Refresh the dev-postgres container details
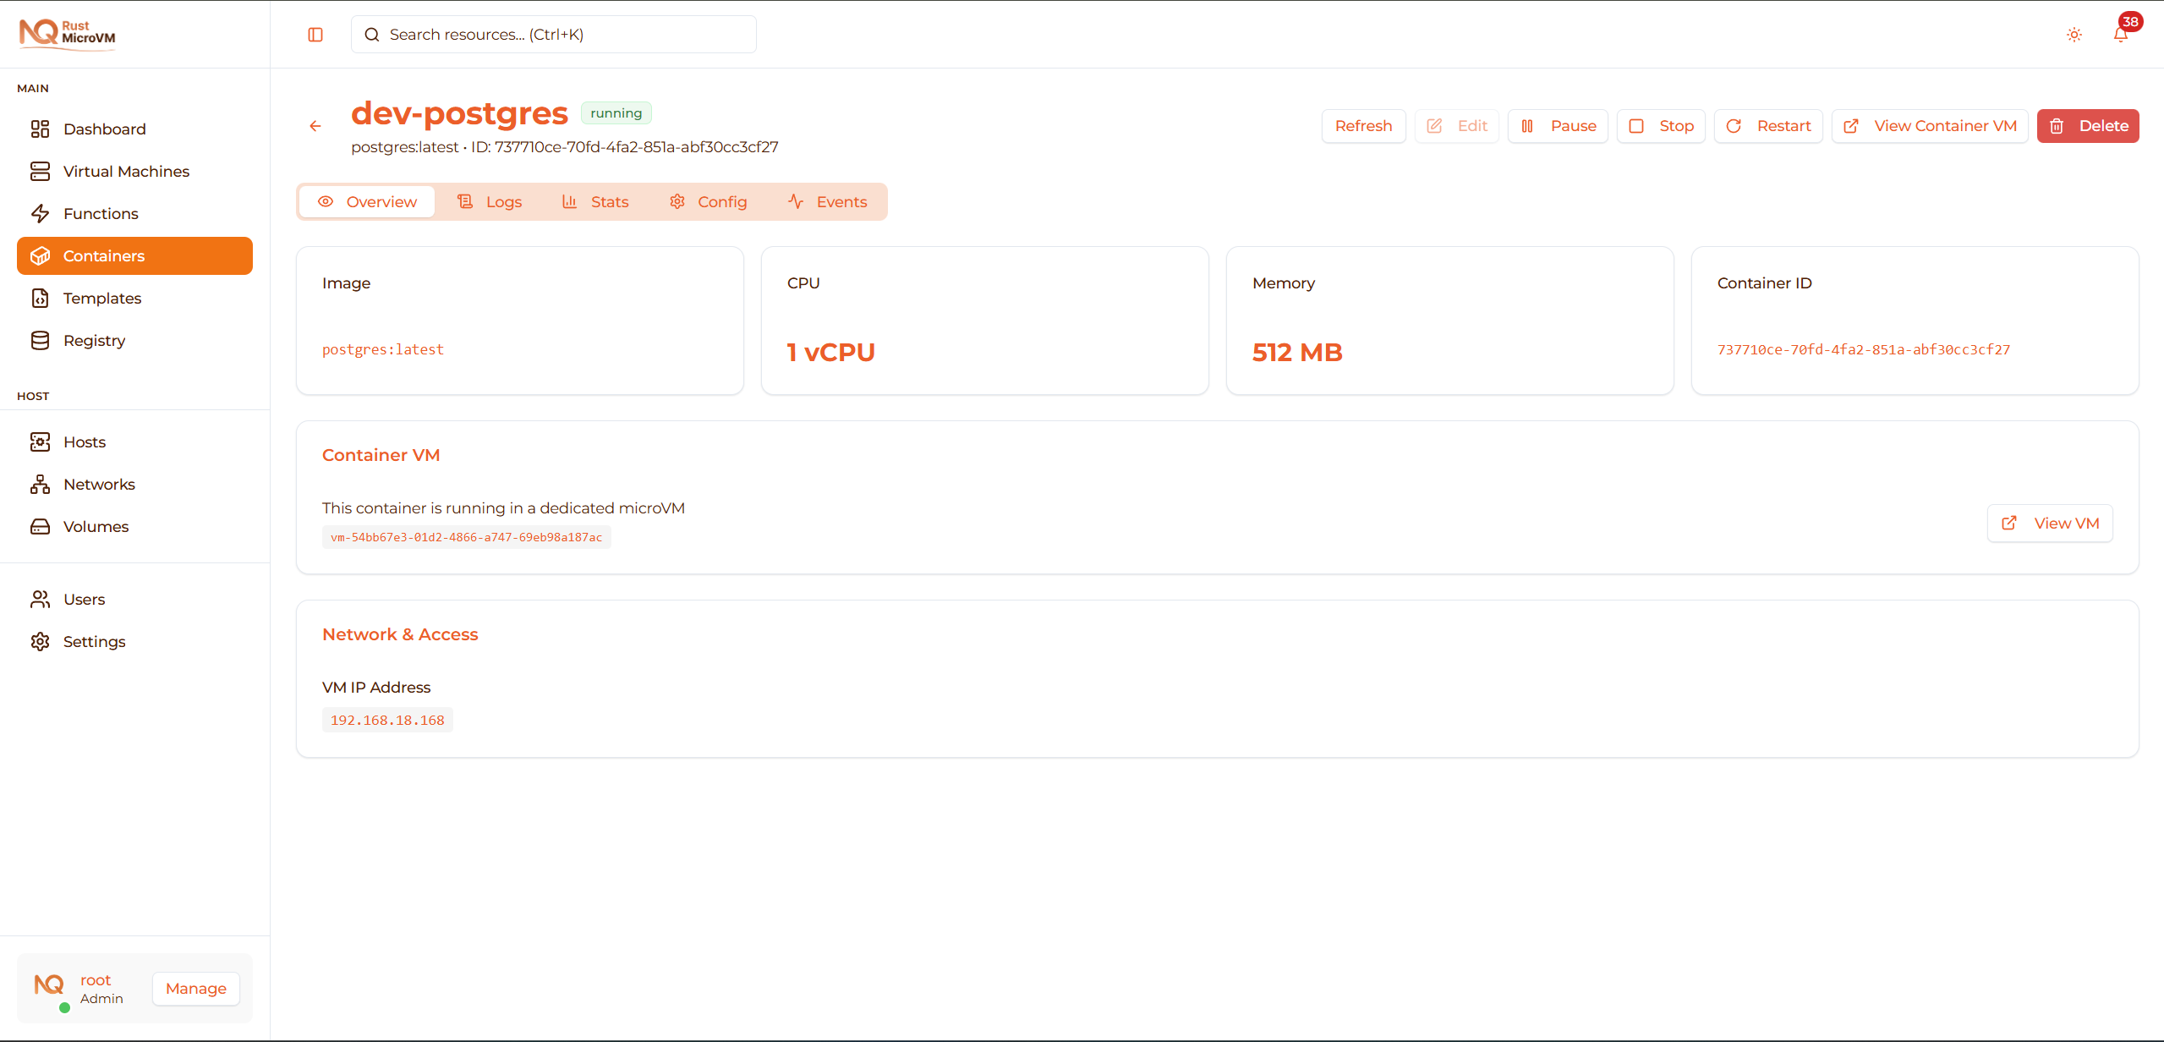Screen dimensions: 2164x1042 [x=1363, y=125]
